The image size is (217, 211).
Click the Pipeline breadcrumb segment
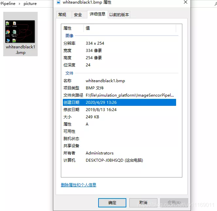pyautogui.click(x=8, y=4)
